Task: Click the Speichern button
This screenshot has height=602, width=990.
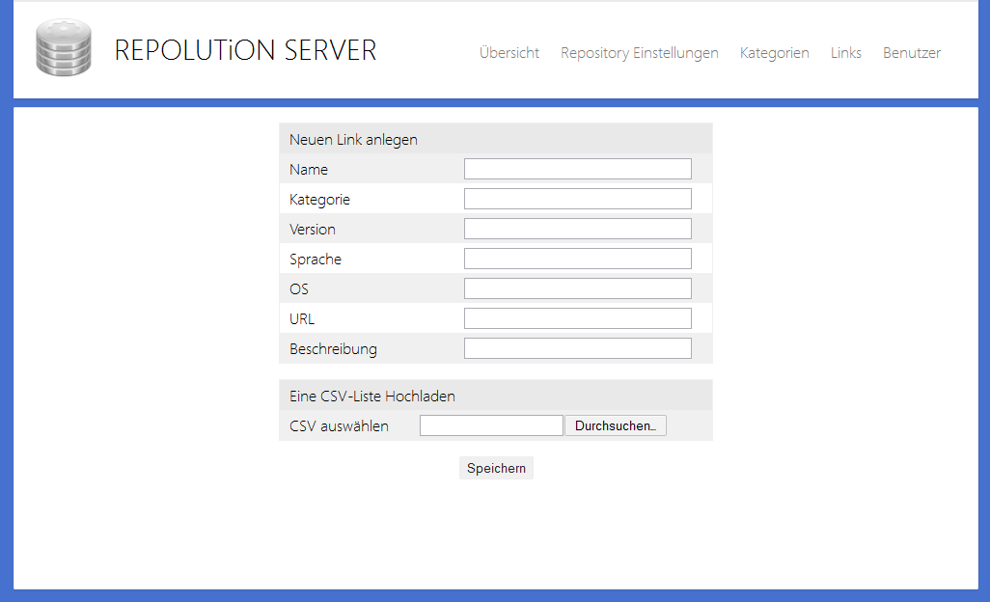Action: 495,468
